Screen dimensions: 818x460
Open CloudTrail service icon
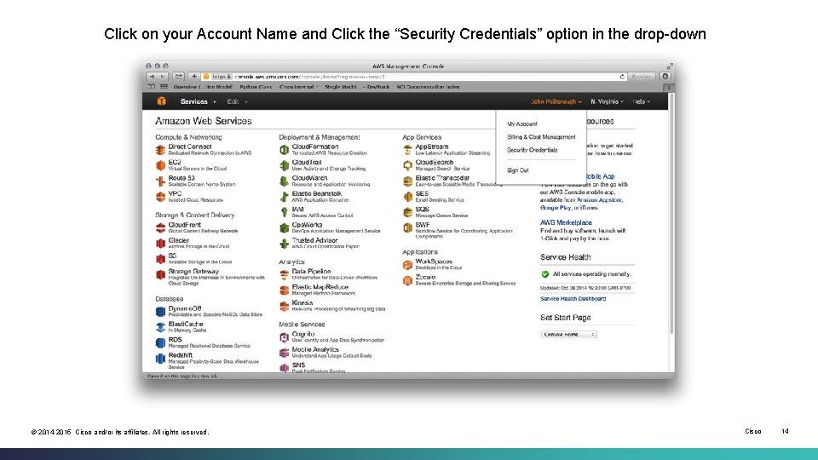(x=285, y=165)
